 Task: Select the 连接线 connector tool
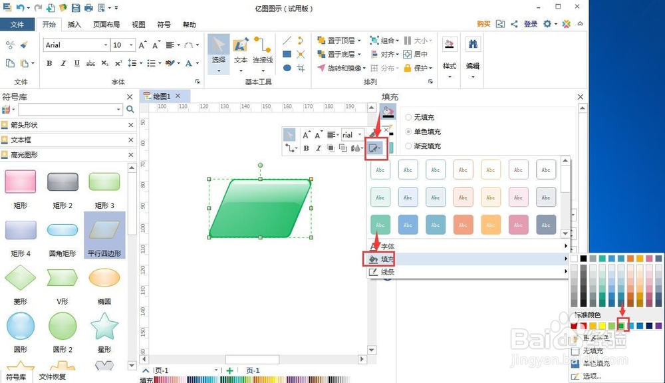point(263,54)
